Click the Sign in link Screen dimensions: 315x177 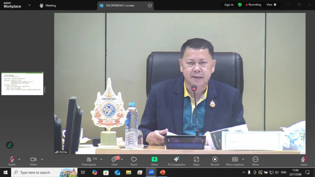click(229, 5)
